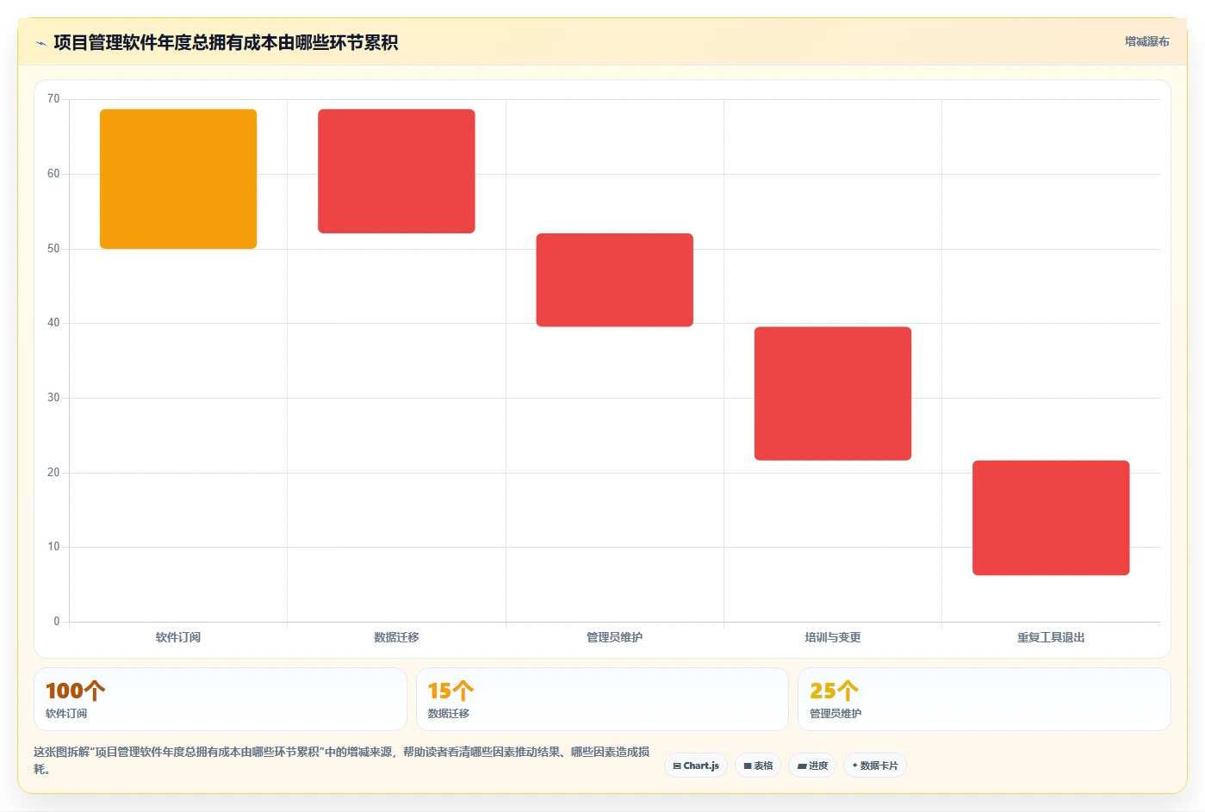
Task: Click the red 重复工具退出 bar
Action: point(1051,518)
